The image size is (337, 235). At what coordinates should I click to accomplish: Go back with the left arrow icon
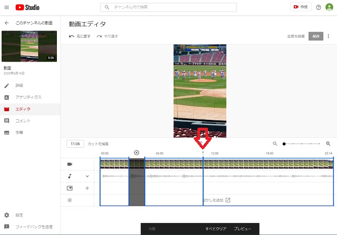7,23
